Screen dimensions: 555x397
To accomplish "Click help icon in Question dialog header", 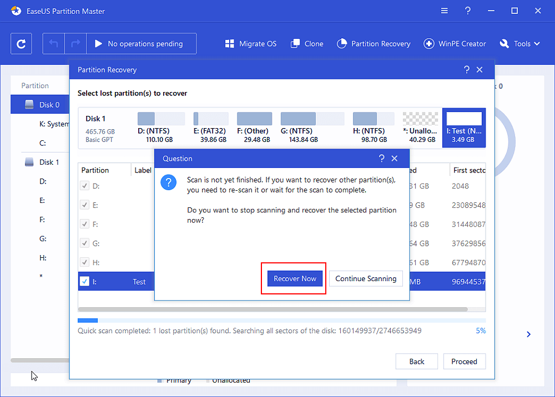I will pos(381,159).
